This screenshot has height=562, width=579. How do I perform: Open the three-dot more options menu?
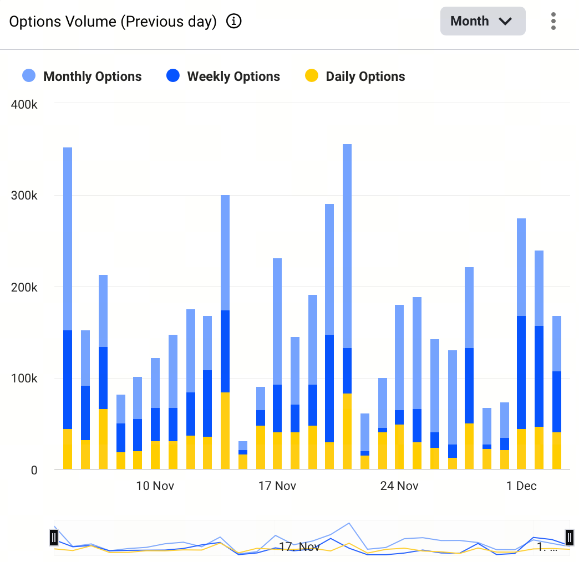[553, 21]
